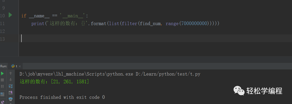Click the Up stack trace arrow
Image resolution: width=292 pixels, height=104 pixels.
point(11,73)
